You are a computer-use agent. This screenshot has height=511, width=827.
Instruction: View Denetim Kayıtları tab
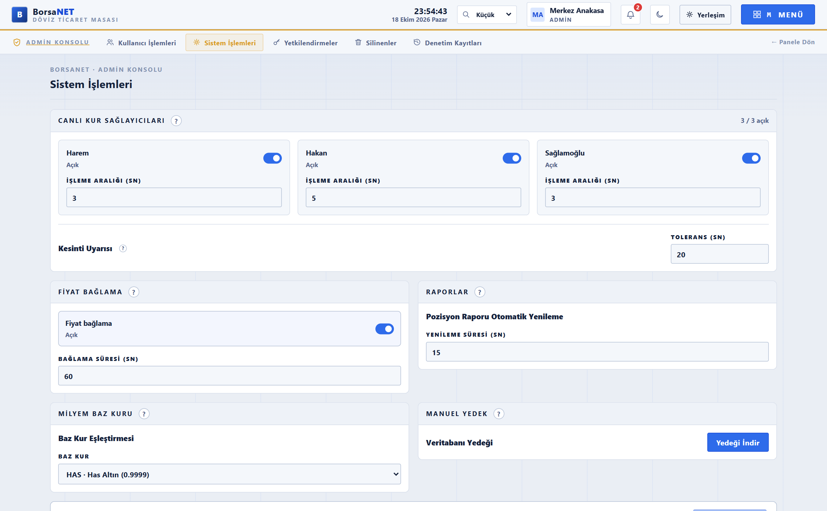pyautogui.click(x=448, y=43)
